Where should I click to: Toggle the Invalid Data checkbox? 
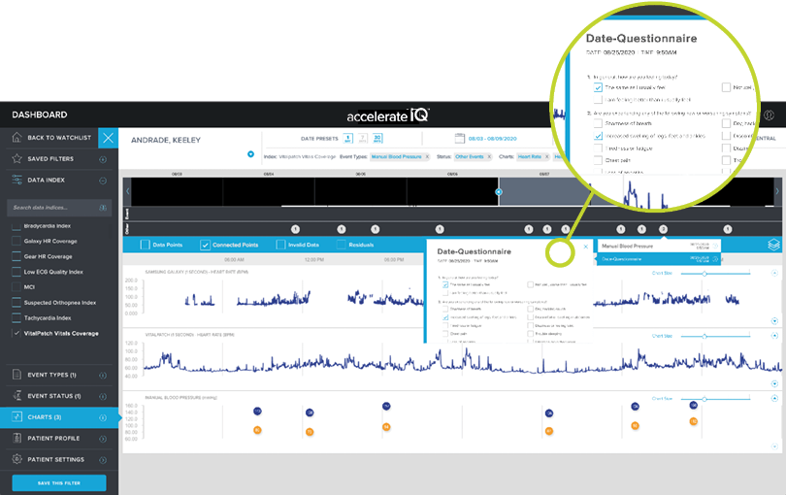tap(280, 245)
